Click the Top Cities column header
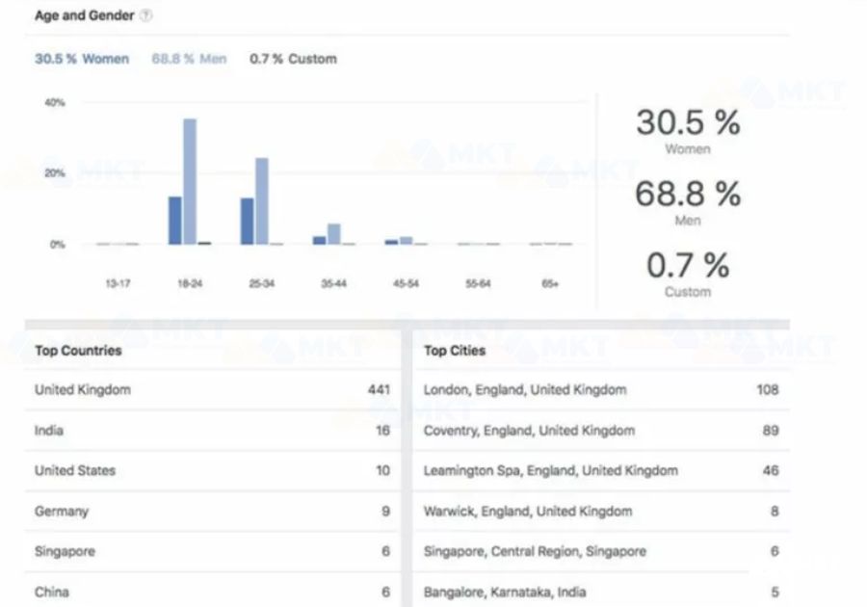 [455, 351]
